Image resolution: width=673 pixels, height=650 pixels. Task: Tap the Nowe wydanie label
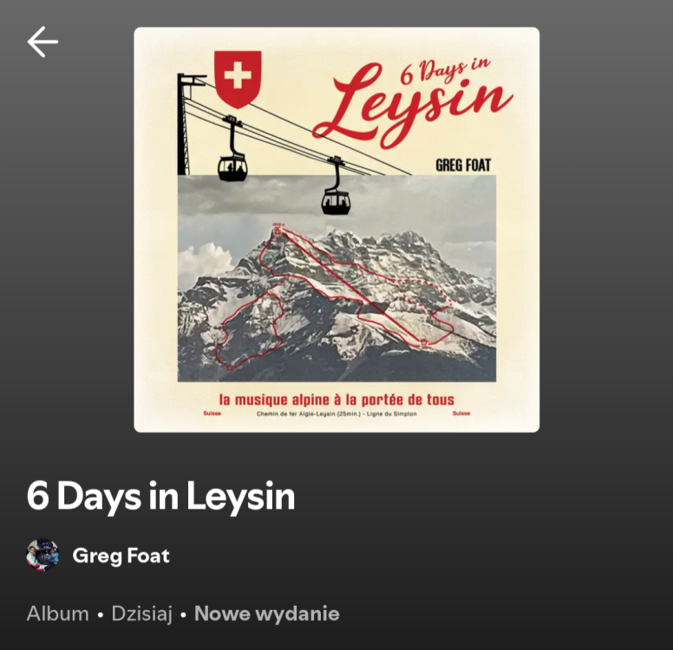coord(267,614)
